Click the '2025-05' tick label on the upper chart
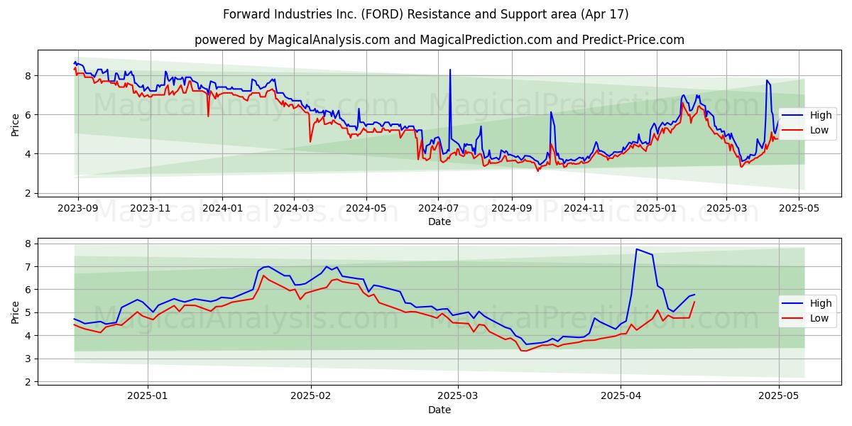The image size is (852, 426). [x=798, y=209]
